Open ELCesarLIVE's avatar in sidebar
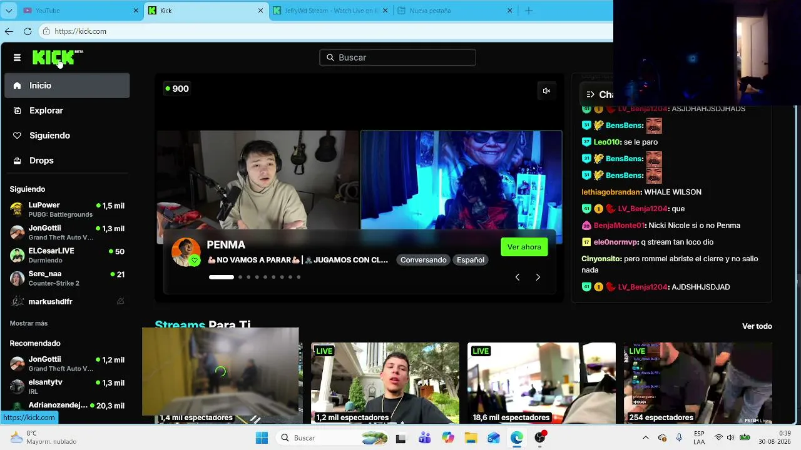The width and height of the screenshot is (801, 450). [18, 255]
